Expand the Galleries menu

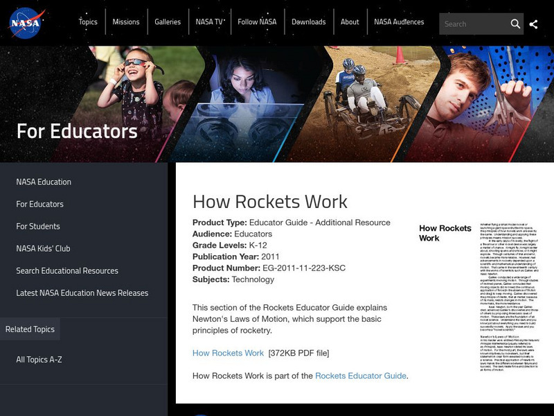click(168, 22)
